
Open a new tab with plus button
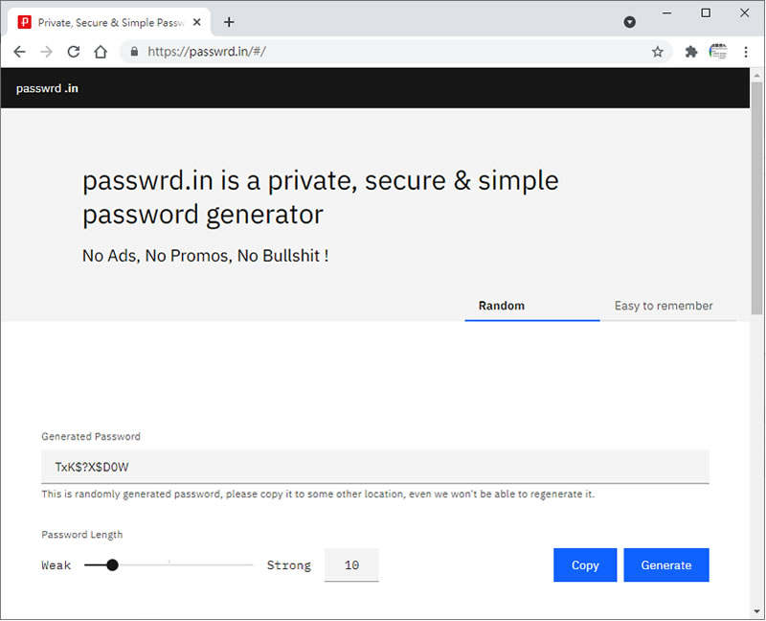(229, 22)
